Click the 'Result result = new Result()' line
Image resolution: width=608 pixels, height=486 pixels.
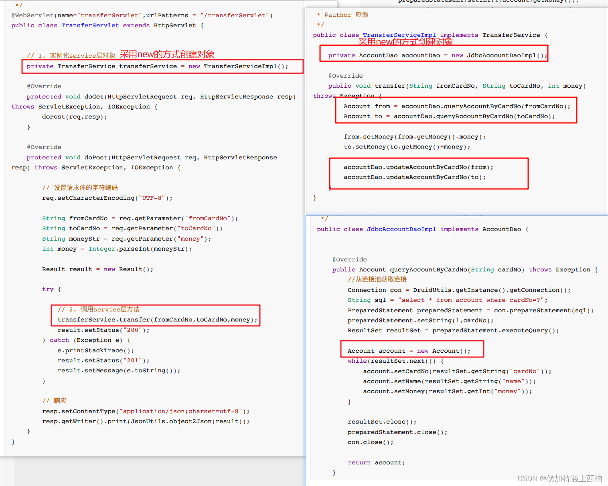click(98, 269)
